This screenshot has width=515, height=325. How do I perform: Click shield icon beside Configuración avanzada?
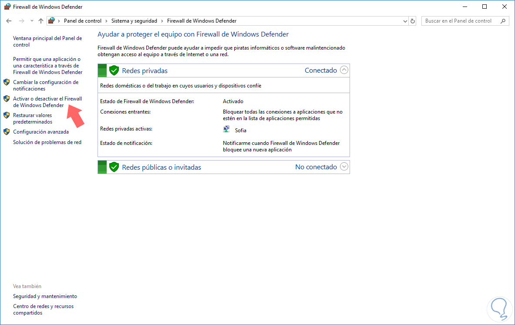coord(7,132)
